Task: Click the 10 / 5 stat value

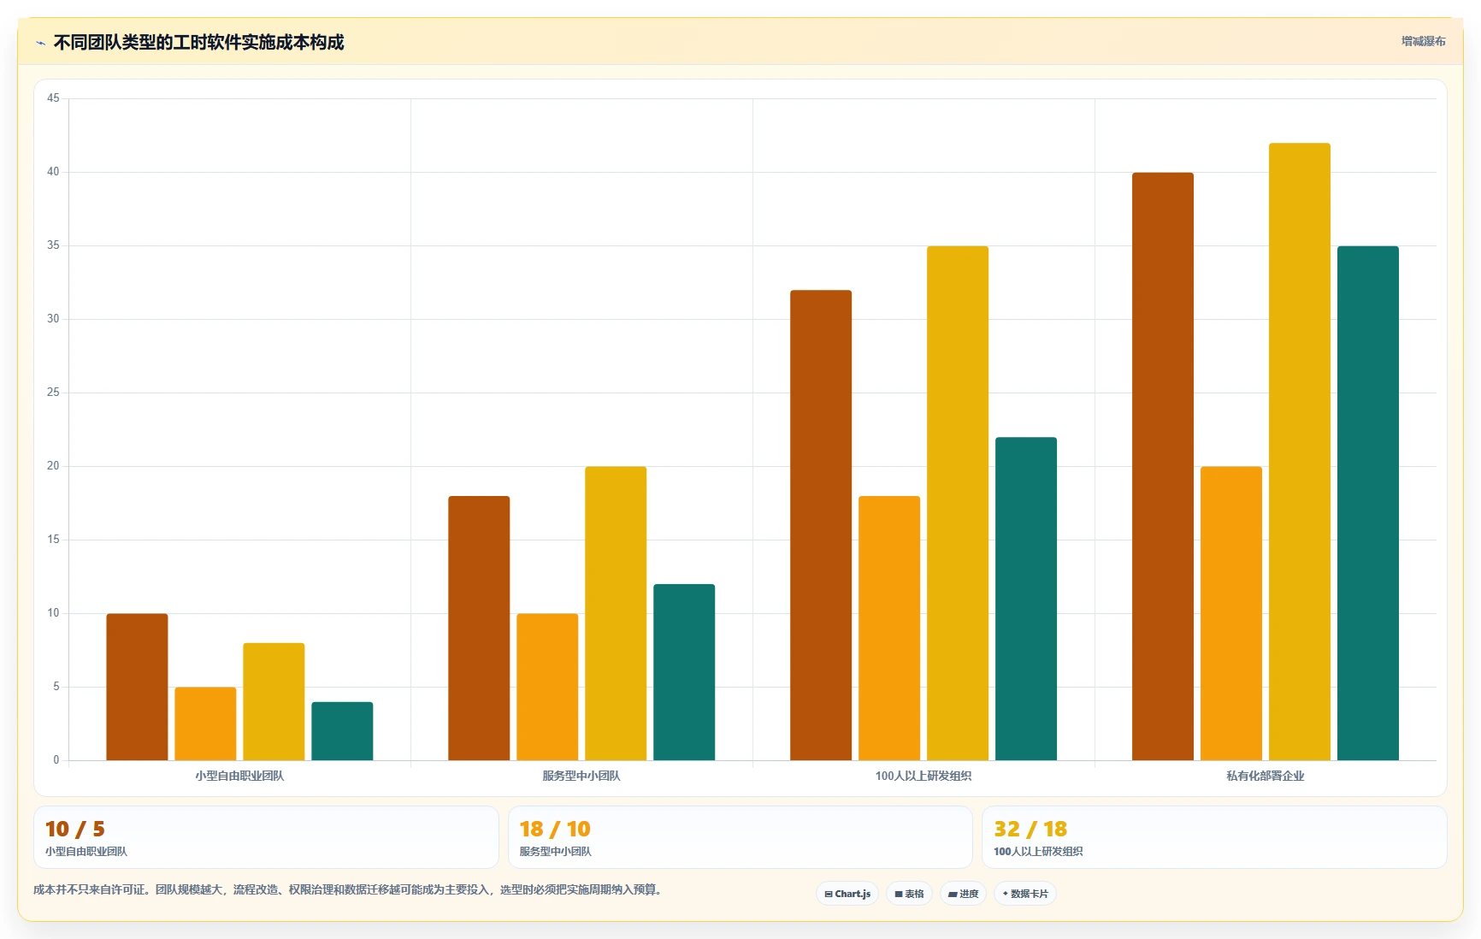Action: click(75, 829)
